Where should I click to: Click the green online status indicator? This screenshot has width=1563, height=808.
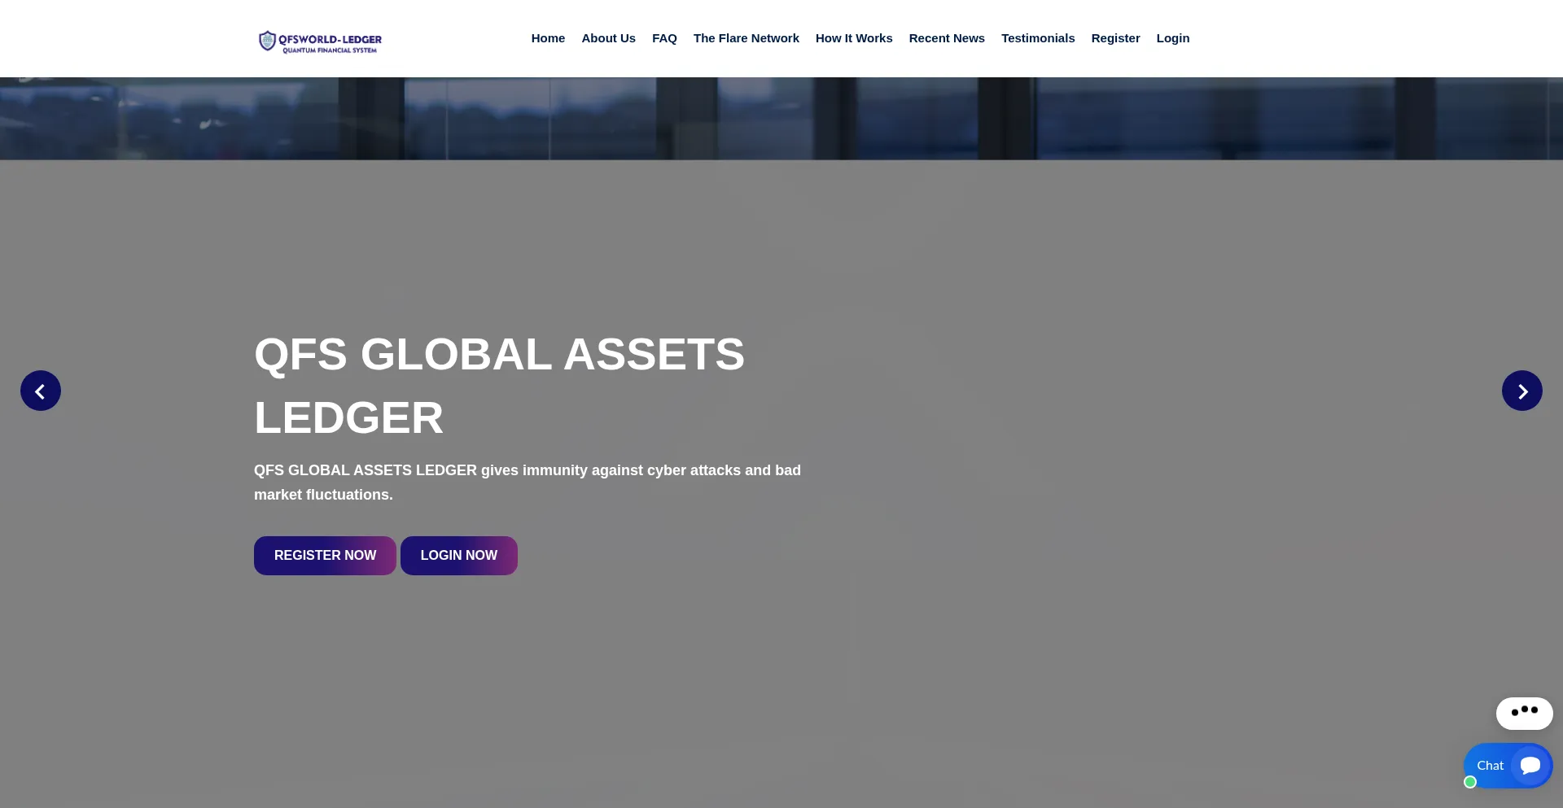pyautogui.click(x=1470, y=782)
